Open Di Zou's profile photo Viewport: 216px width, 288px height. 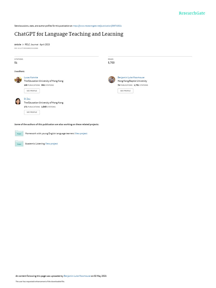pyautogui.click(x=18, y=101)
